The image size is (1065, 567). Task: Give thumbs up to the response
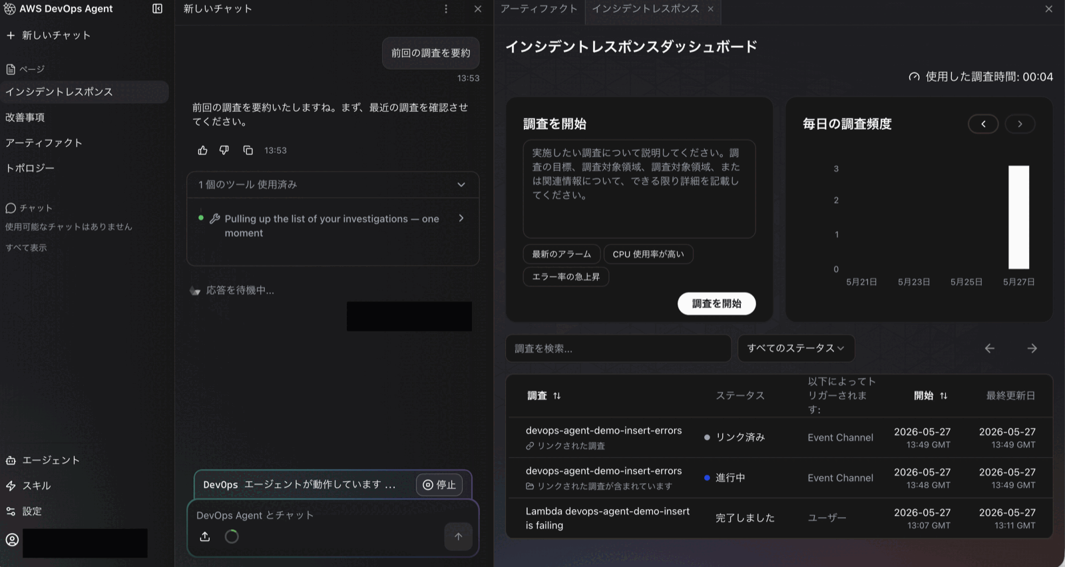point(203,150)
